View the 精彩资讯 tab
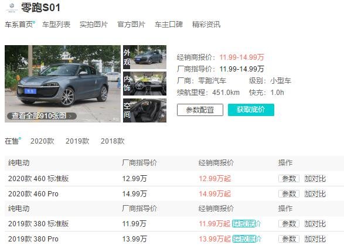The height and width of the screenshot is (245, 344). point(206,25)
